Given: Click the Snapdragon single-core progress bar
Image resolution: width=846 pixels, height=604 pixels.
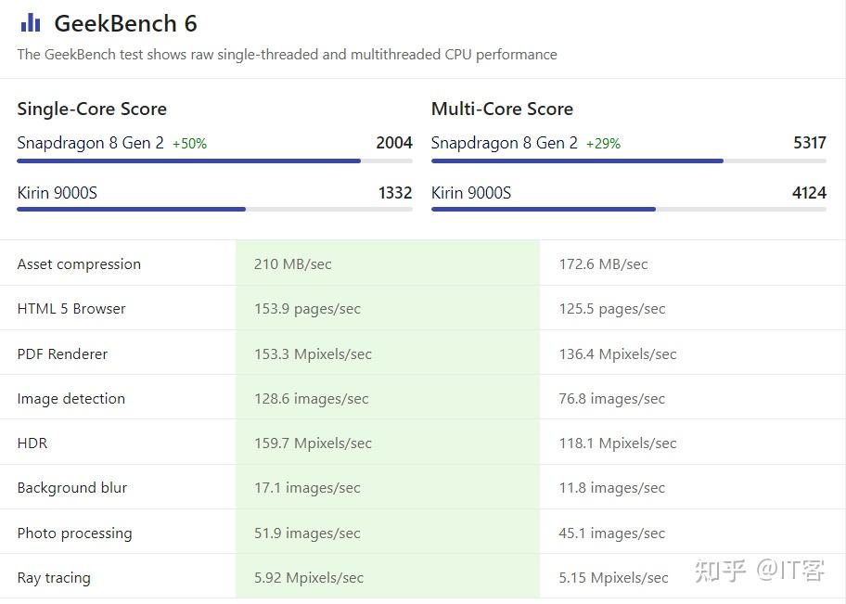Looking at the screenshot, I should (188, 161).
